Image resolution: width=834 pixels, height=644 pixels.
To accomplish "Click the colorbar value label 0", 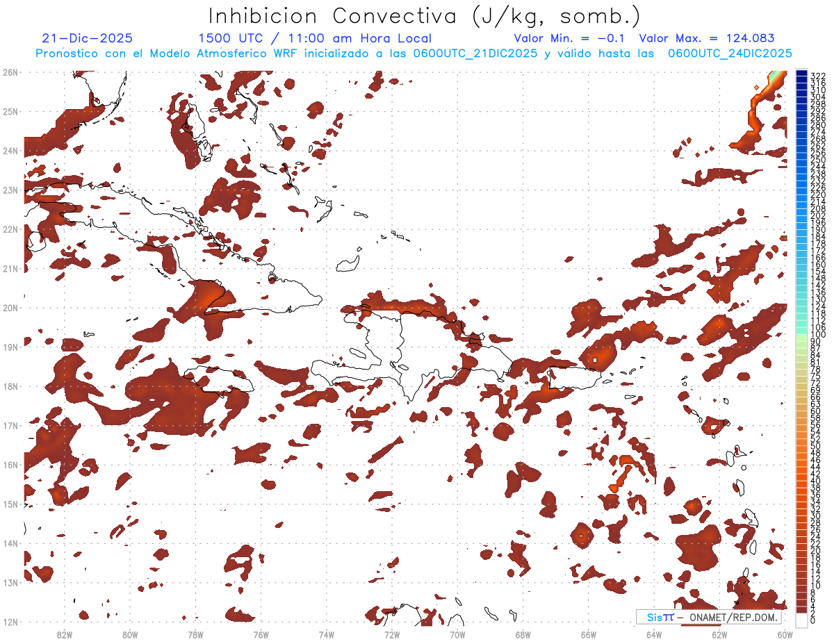I will (814, 620).
